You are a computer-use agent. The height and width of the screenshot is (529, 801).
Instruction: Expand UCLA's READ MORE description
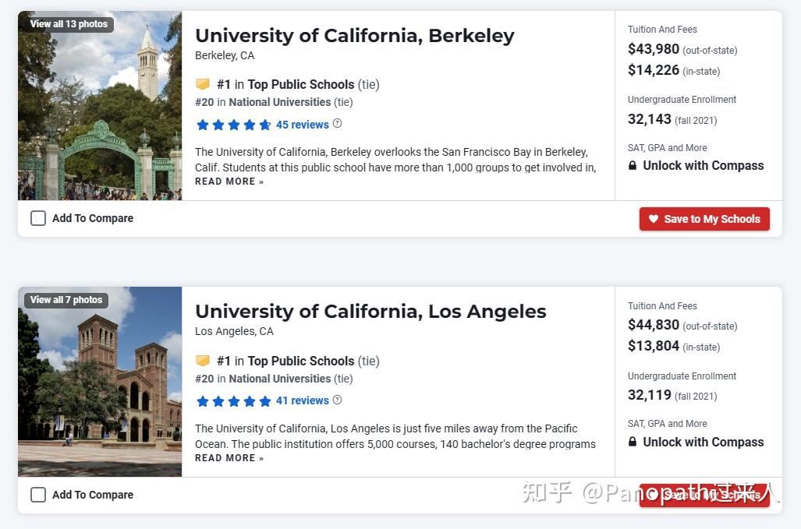click(229, 457)
